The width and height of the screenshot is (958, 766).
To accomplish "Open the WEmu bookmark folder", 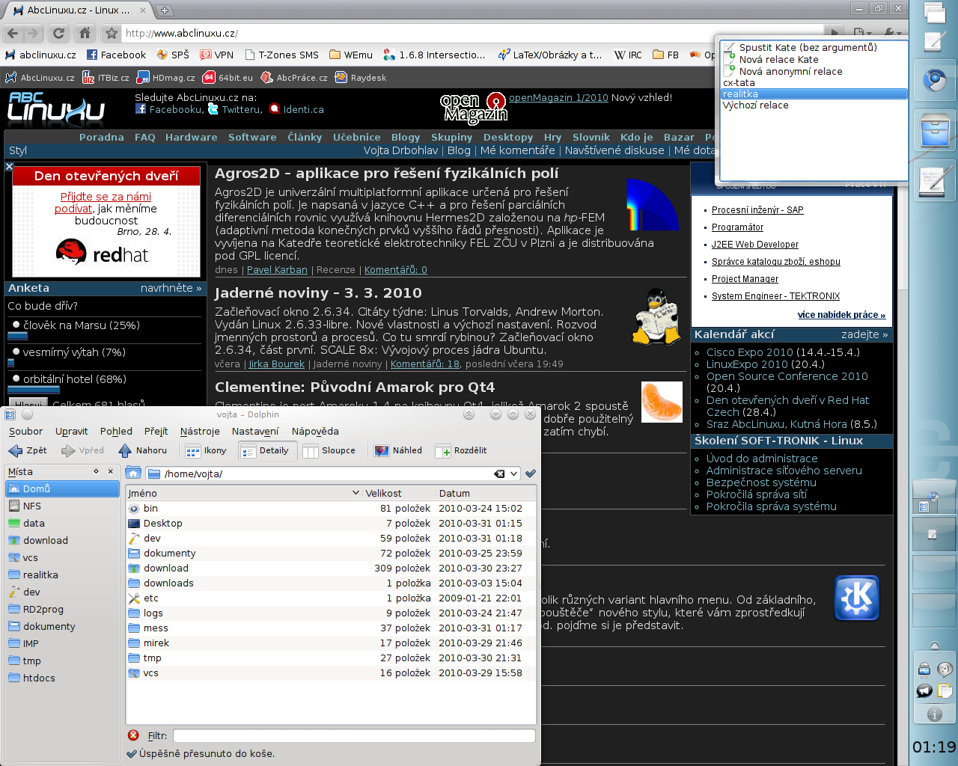I will point(350,55).
